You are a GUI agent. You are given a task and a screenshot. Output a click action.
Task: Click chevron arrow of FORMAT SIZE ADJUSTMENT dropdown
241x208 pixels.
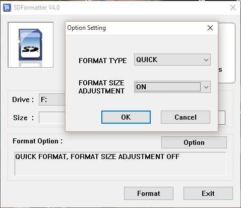click(206, 87)
